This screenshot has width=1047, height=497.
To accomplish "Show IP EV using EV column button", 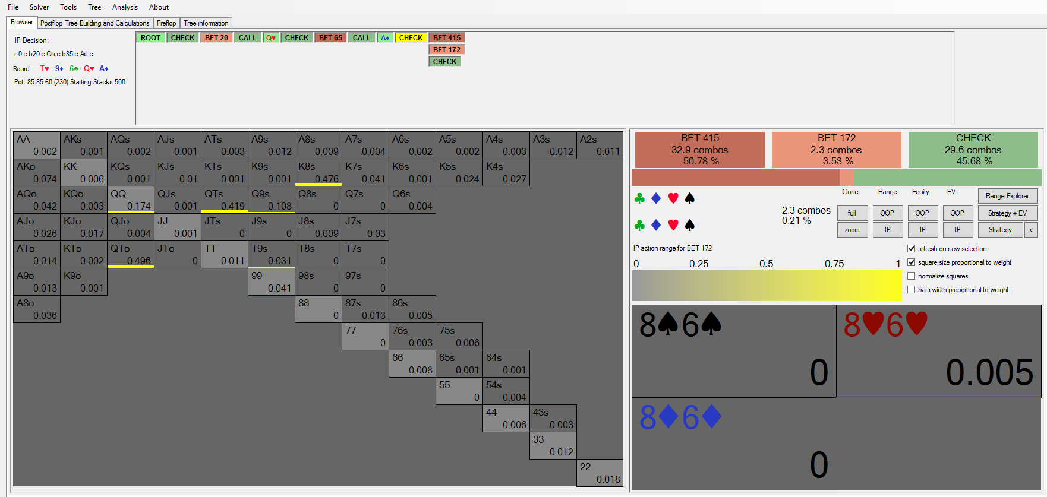I will [958, 230].
